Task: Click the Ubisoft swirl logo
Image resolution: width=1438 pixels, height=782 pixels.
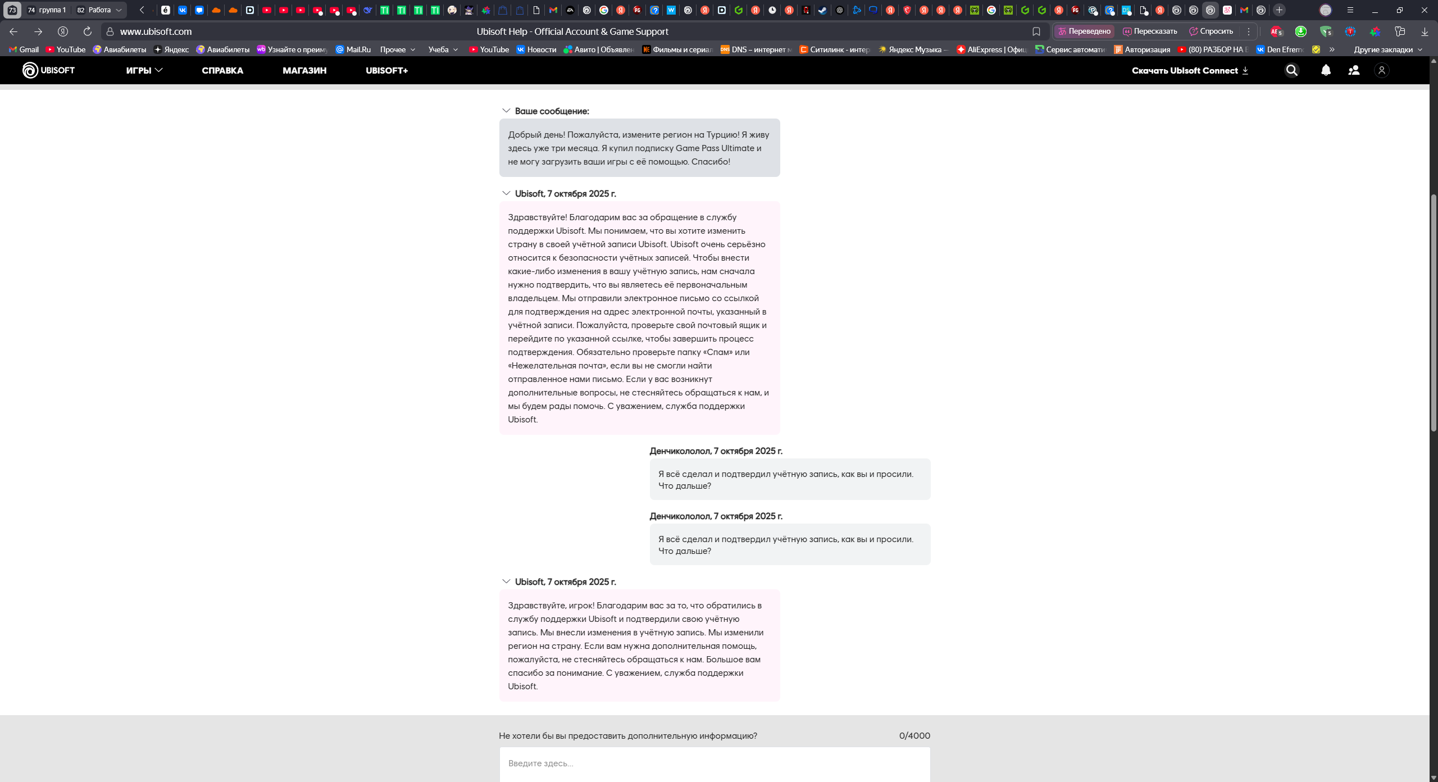Action: pyautogui.click(x=30, y=70)
